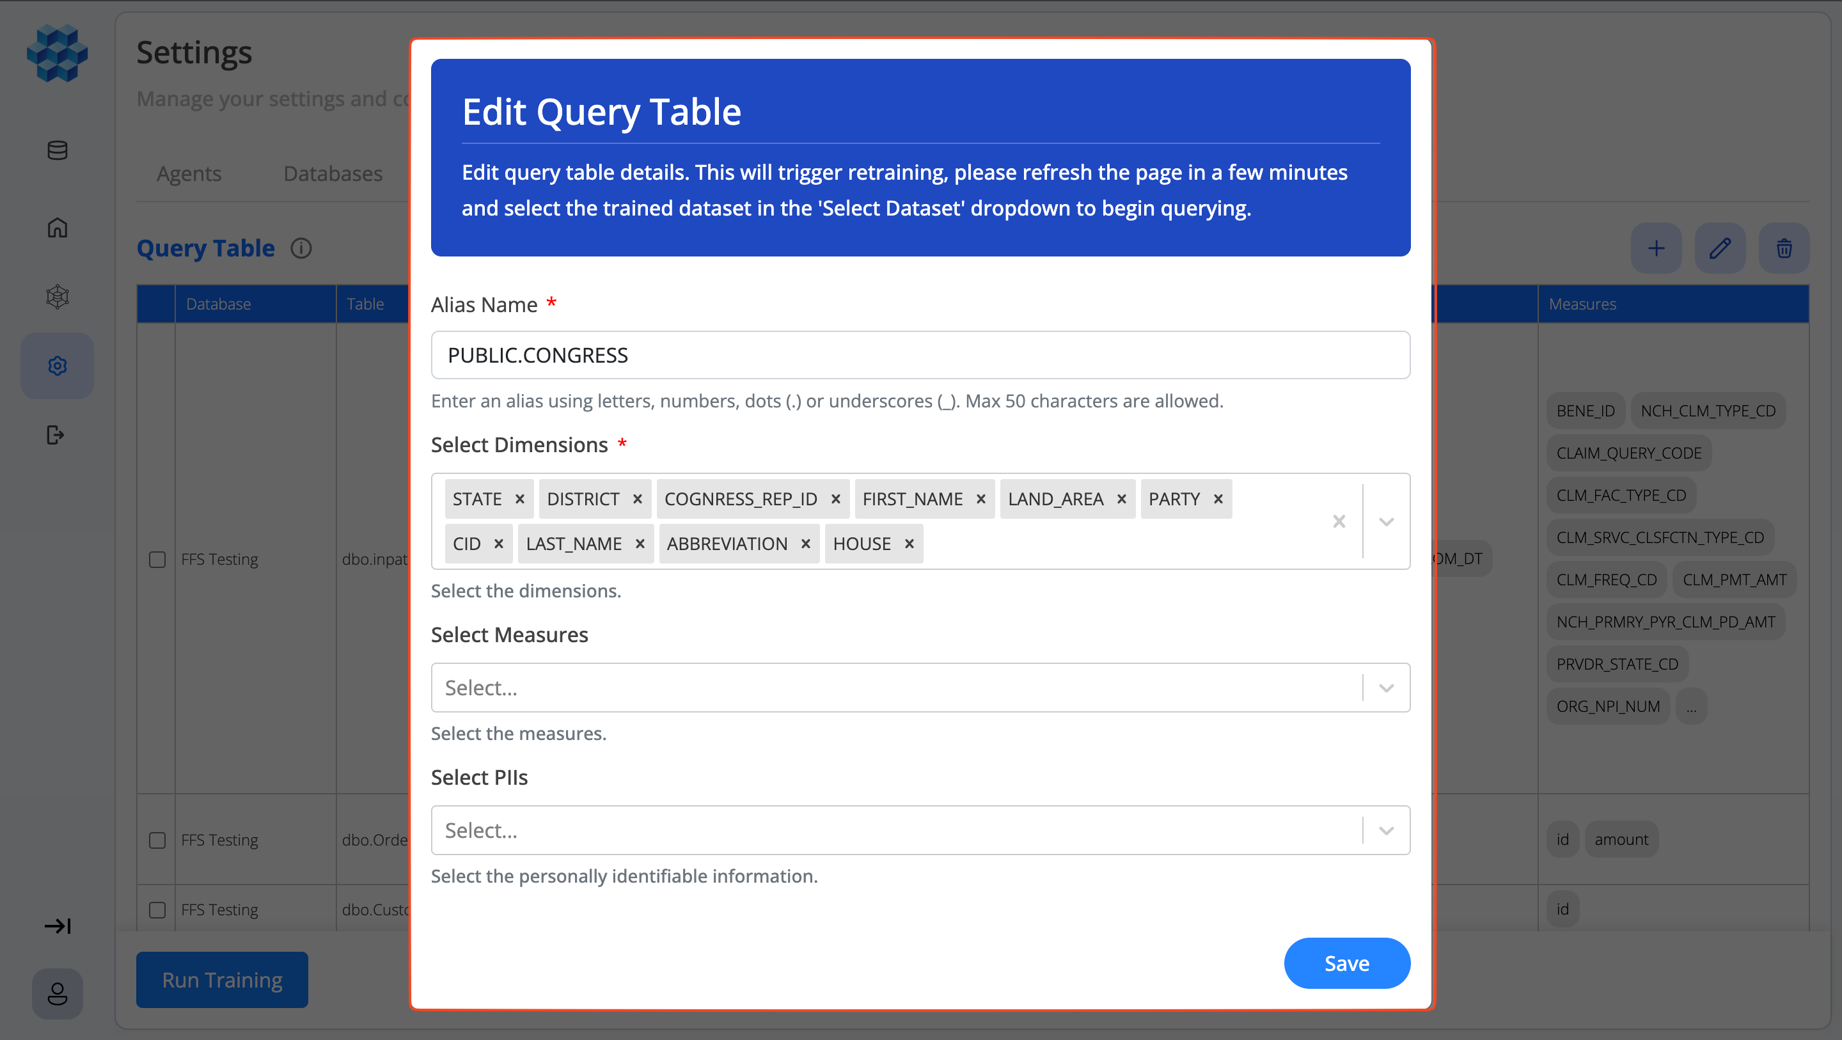This screenshot has height=1040, width=1842.
Task: Check the dbo.Cust row checkbox
Action: coord(157,910)
